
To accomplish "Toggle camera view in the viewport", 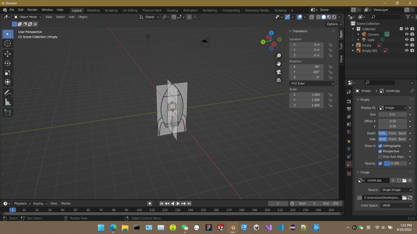I will (279, 72).
